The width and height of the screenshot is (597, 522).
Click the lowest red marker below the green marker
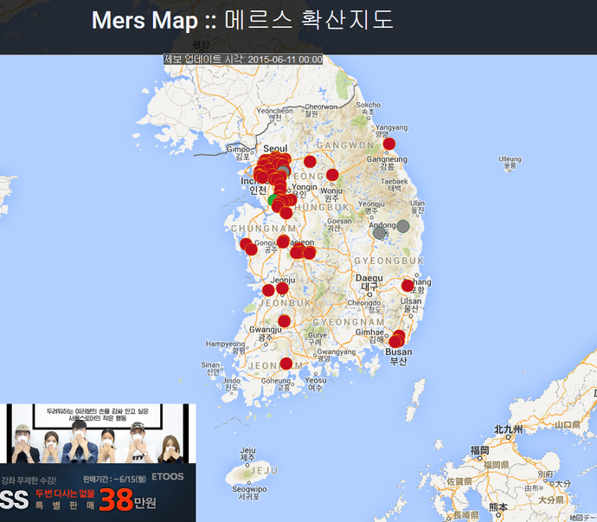click(286, 213)
